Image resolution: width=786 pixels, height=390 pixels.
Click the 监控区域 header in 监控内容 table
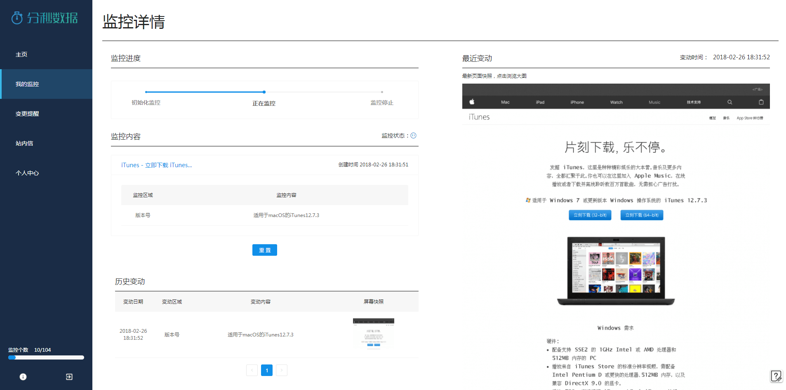click(x=143, y=195)
